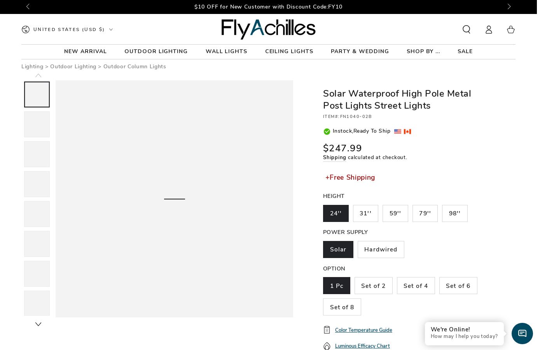Show more thumbnails with down chevron
This screenshot has width=540, height=350.
[x=38, y=324]
